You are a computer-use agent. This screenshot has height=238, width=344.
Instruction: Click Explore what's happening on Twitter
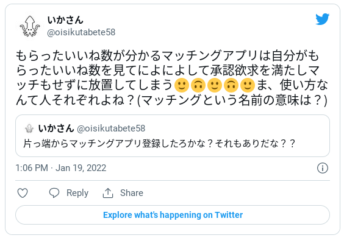click(x=173, y=215)
